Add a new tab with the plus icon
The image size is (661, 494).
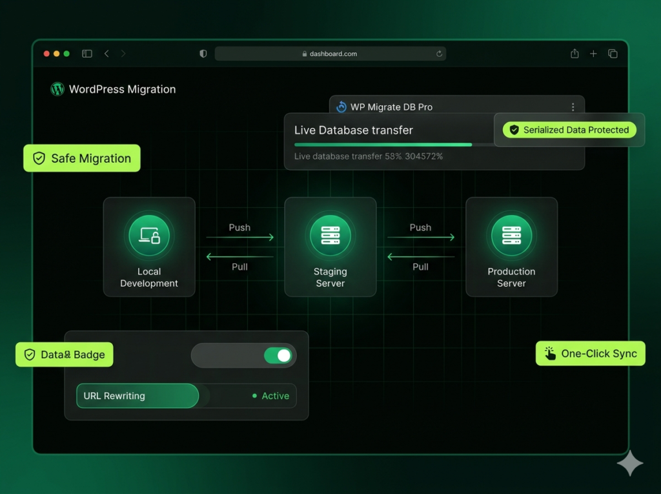(593, 54)
